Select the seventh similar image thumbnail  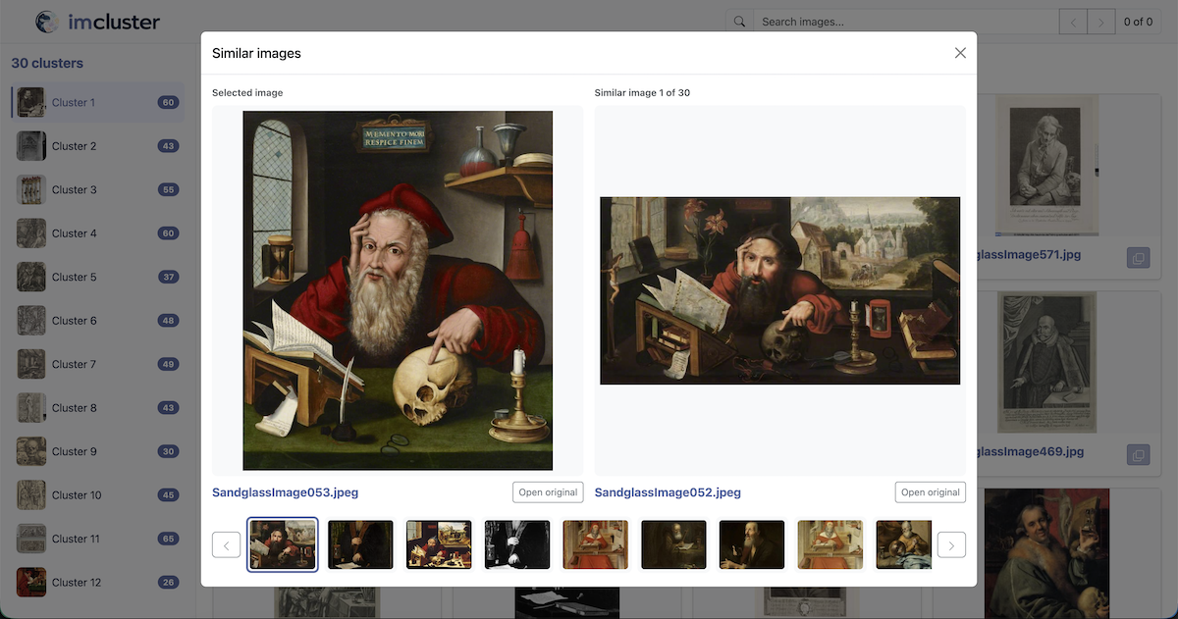(x=752, y=544)
